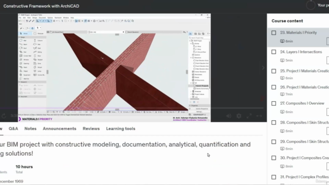Go to the Reviews tab
329x185 pixels.
[x=91, y=128]
